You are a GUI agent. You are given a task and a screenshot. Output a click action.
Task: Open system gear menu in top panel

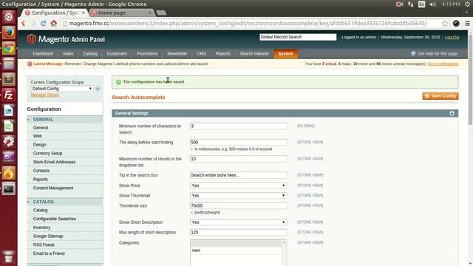point(468,4)
